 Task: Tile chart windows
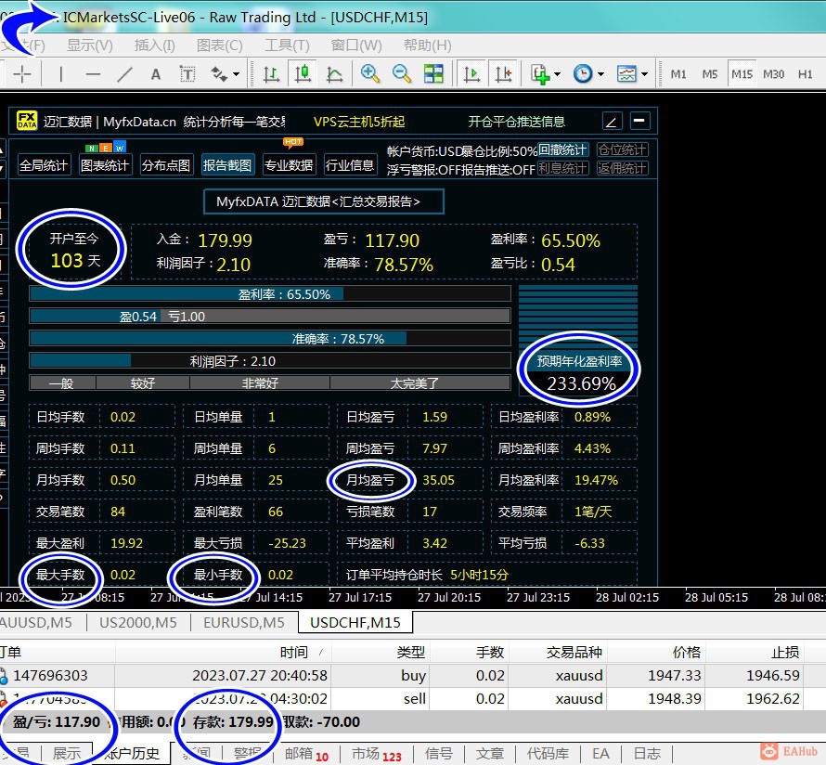pos(433,74)
